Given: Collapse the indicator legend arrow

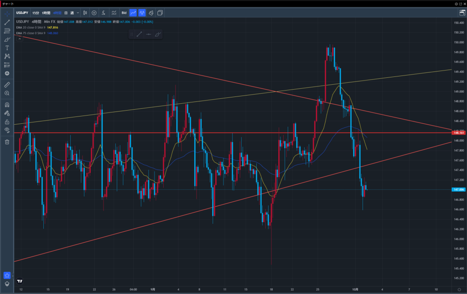Looking at the screenshot, I should 20,39.
